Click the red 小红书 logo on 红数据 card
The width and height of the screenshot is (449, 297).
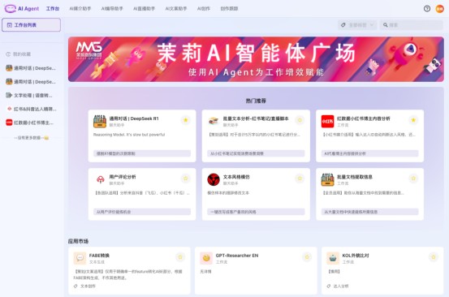[x=327, y=121]
